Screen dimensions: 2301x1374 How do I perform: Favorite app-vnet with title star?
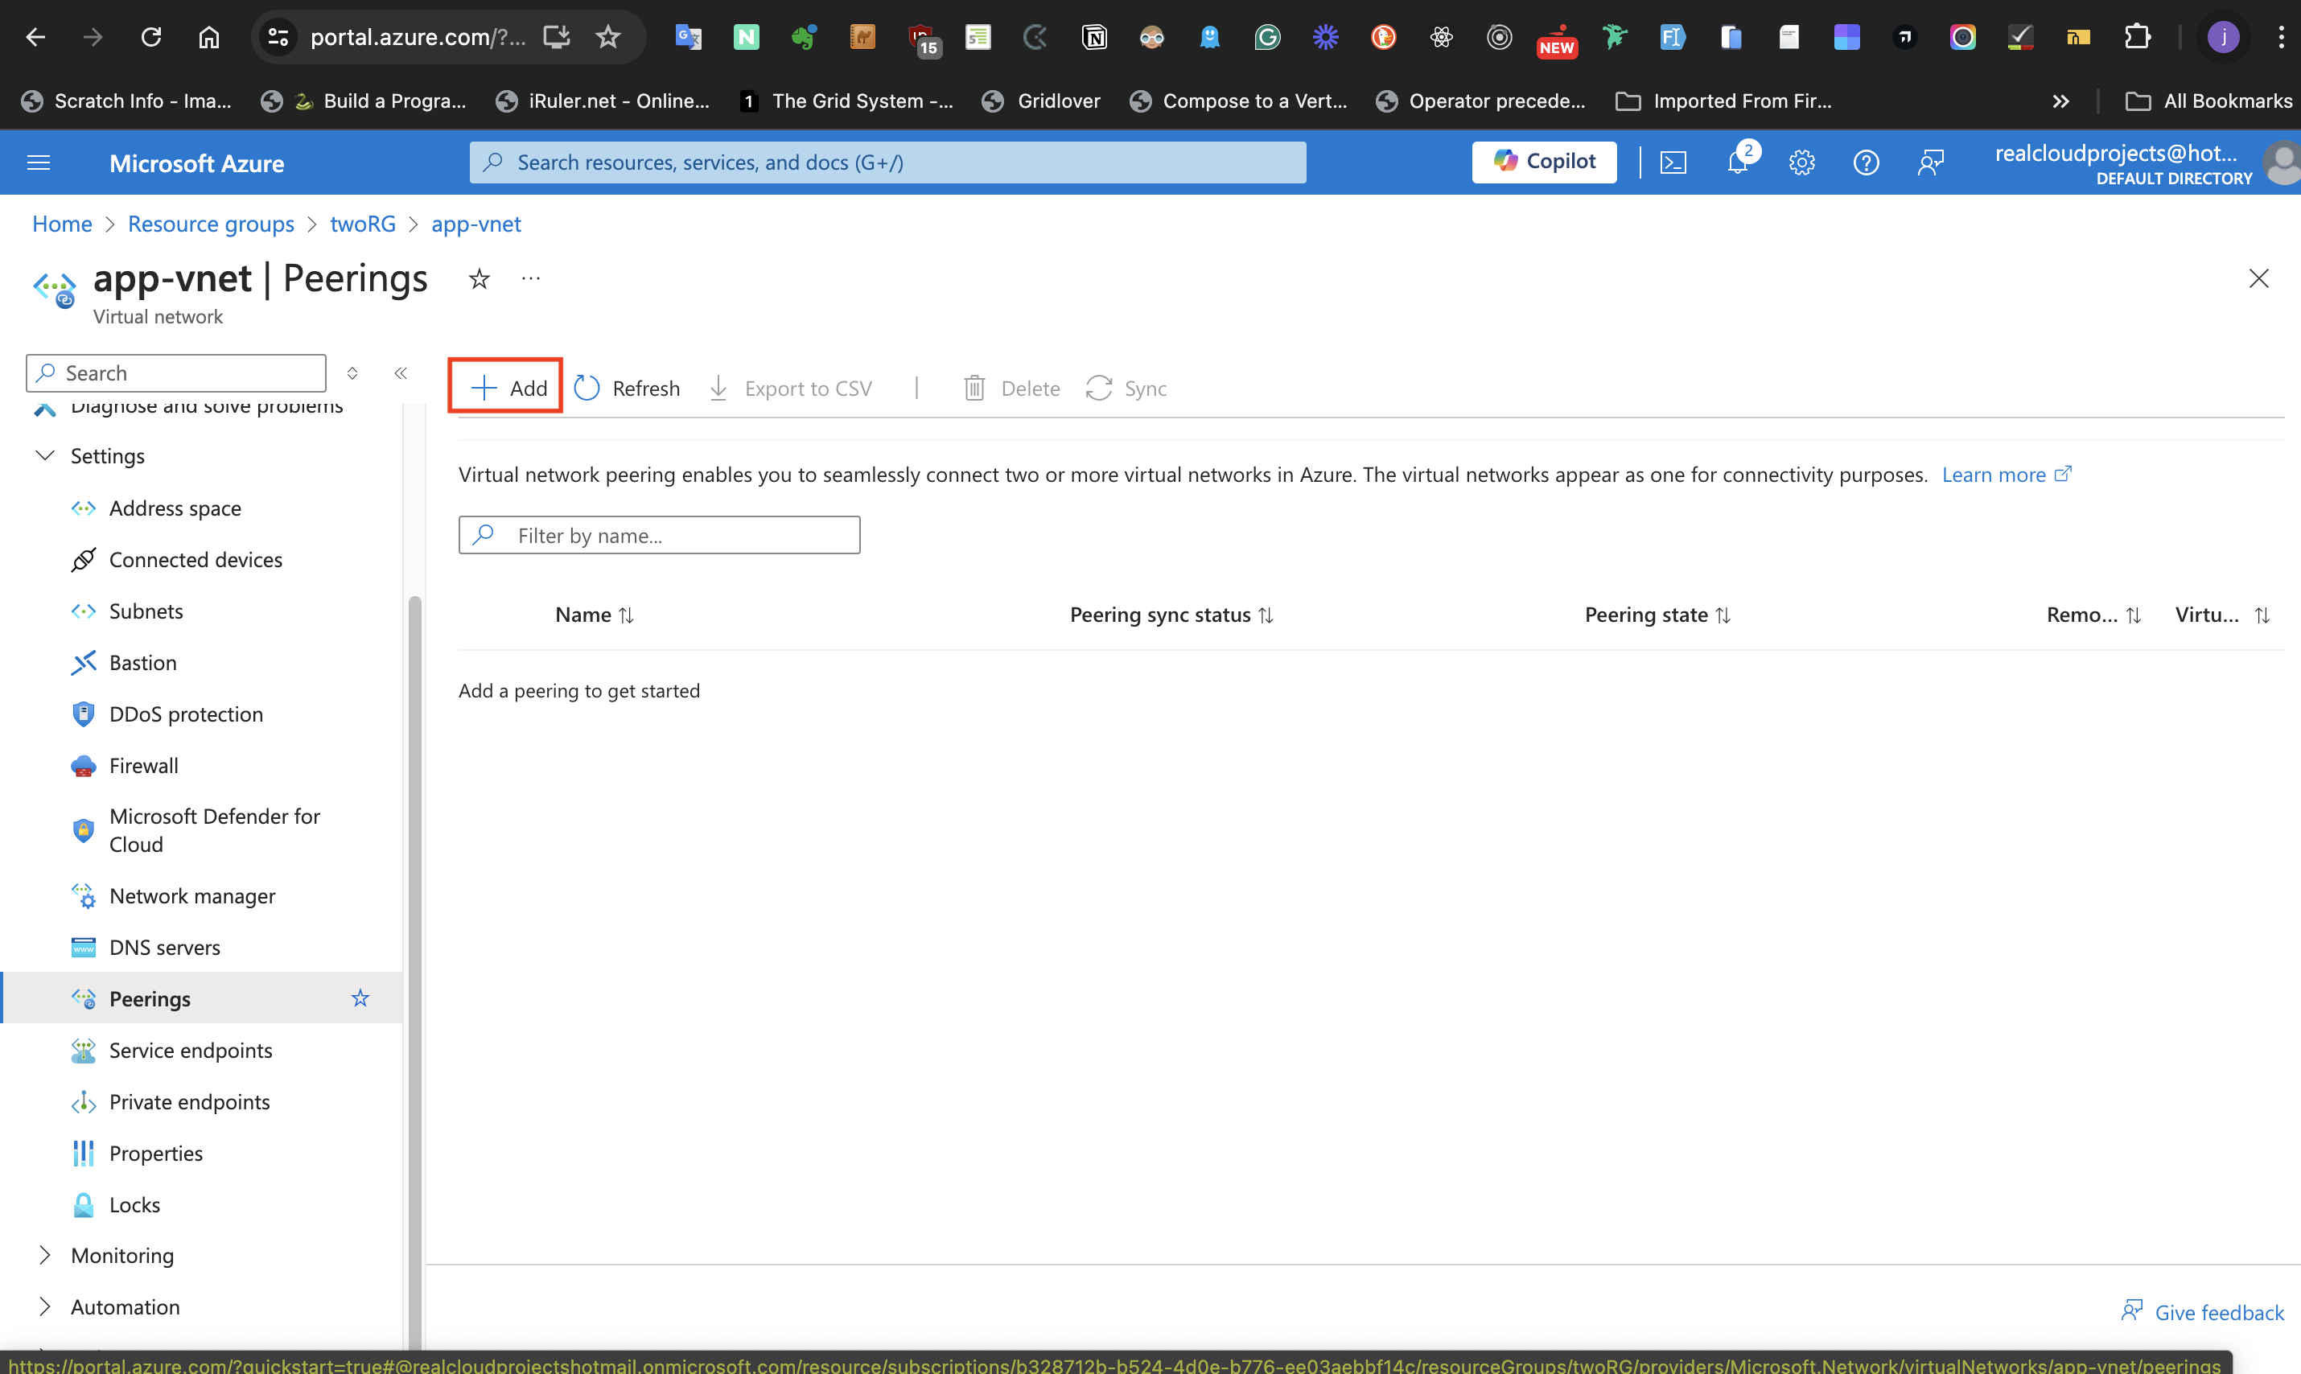[479, 278]
